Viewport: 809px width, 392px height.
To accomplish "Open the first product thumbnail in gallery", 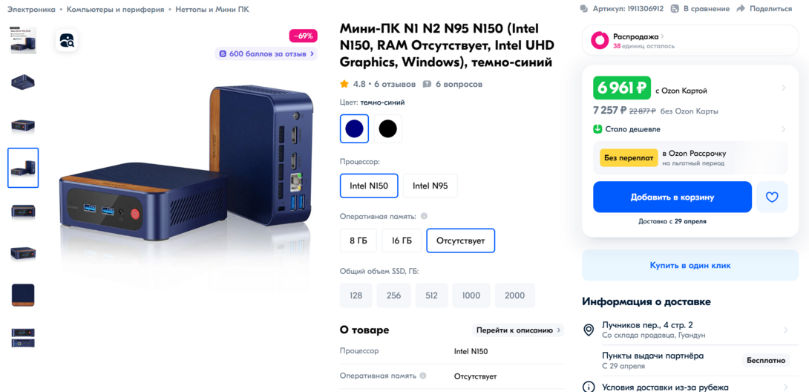I will 23,41.
